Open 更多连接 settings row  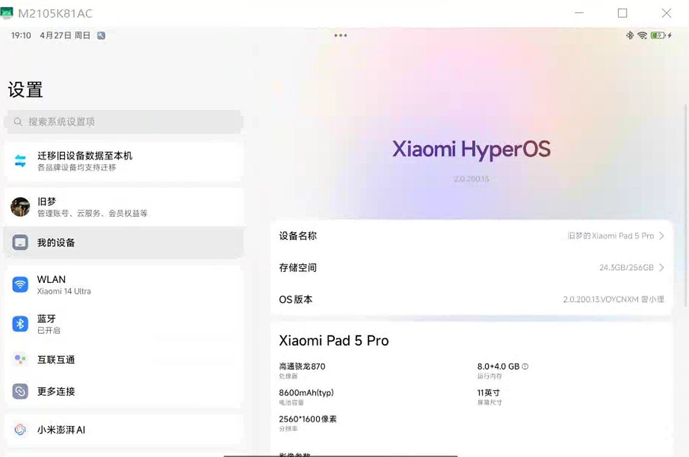[124, 391]
